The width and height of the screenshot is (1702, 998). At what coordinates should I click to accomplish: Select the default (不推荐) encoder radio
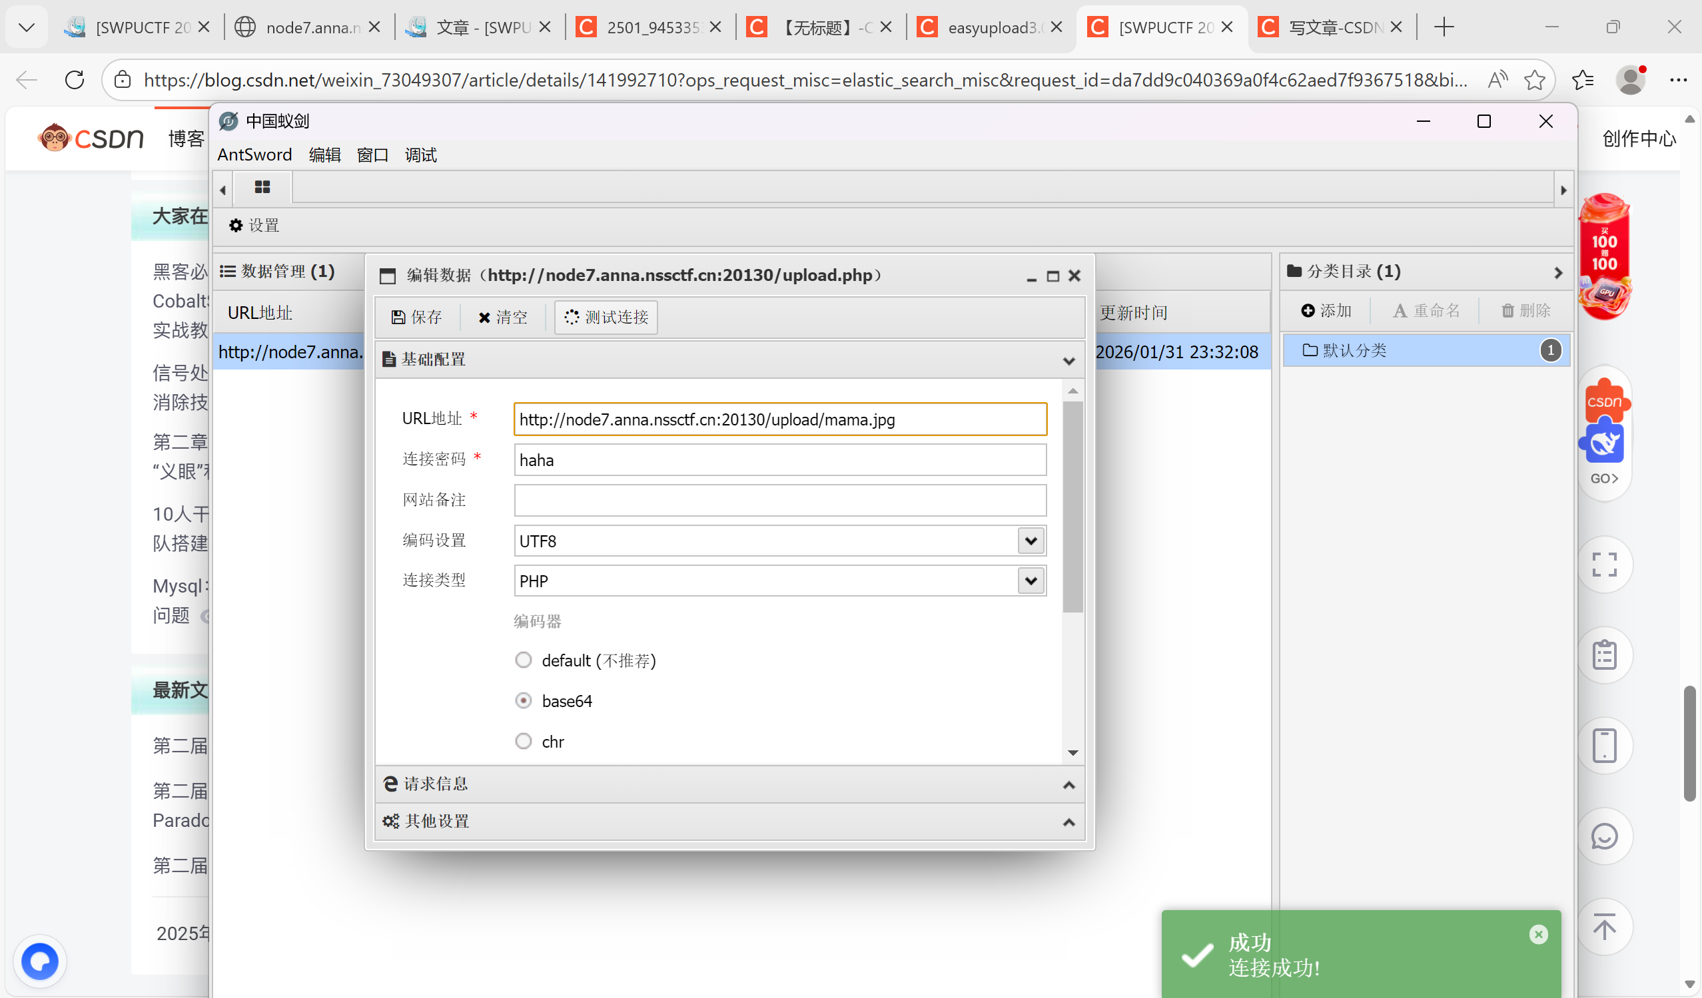pyautogui.click(x=524, y=660)
